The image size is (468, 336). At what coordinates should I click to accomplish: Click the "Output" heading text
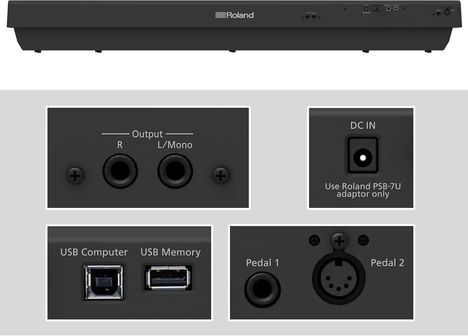147,134
